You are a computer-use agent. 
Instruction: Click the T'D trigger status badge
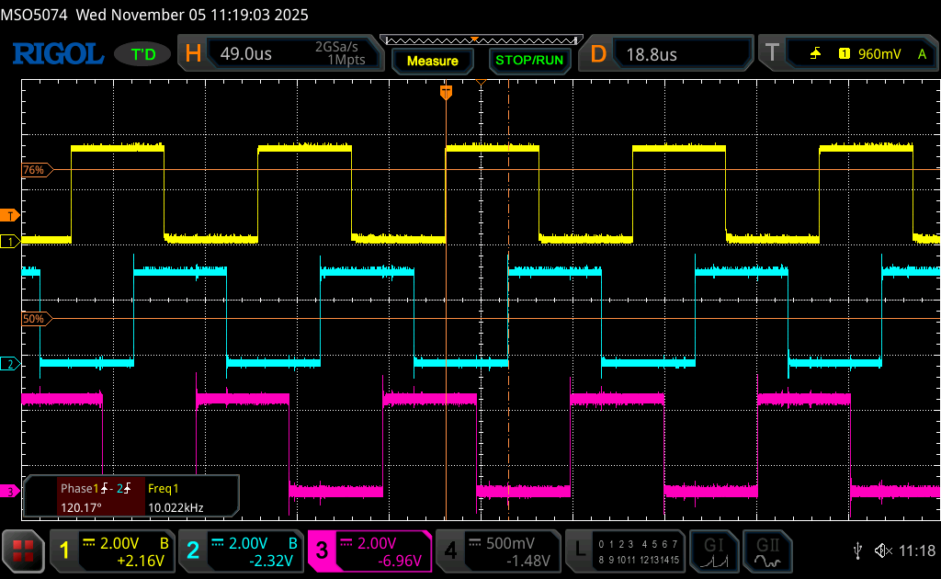coord(143,55)
